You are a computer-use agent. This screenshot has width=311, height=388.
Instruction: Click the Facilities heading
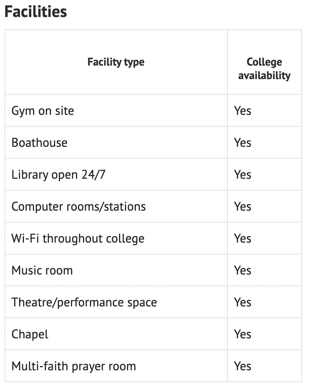pos(36,12)
